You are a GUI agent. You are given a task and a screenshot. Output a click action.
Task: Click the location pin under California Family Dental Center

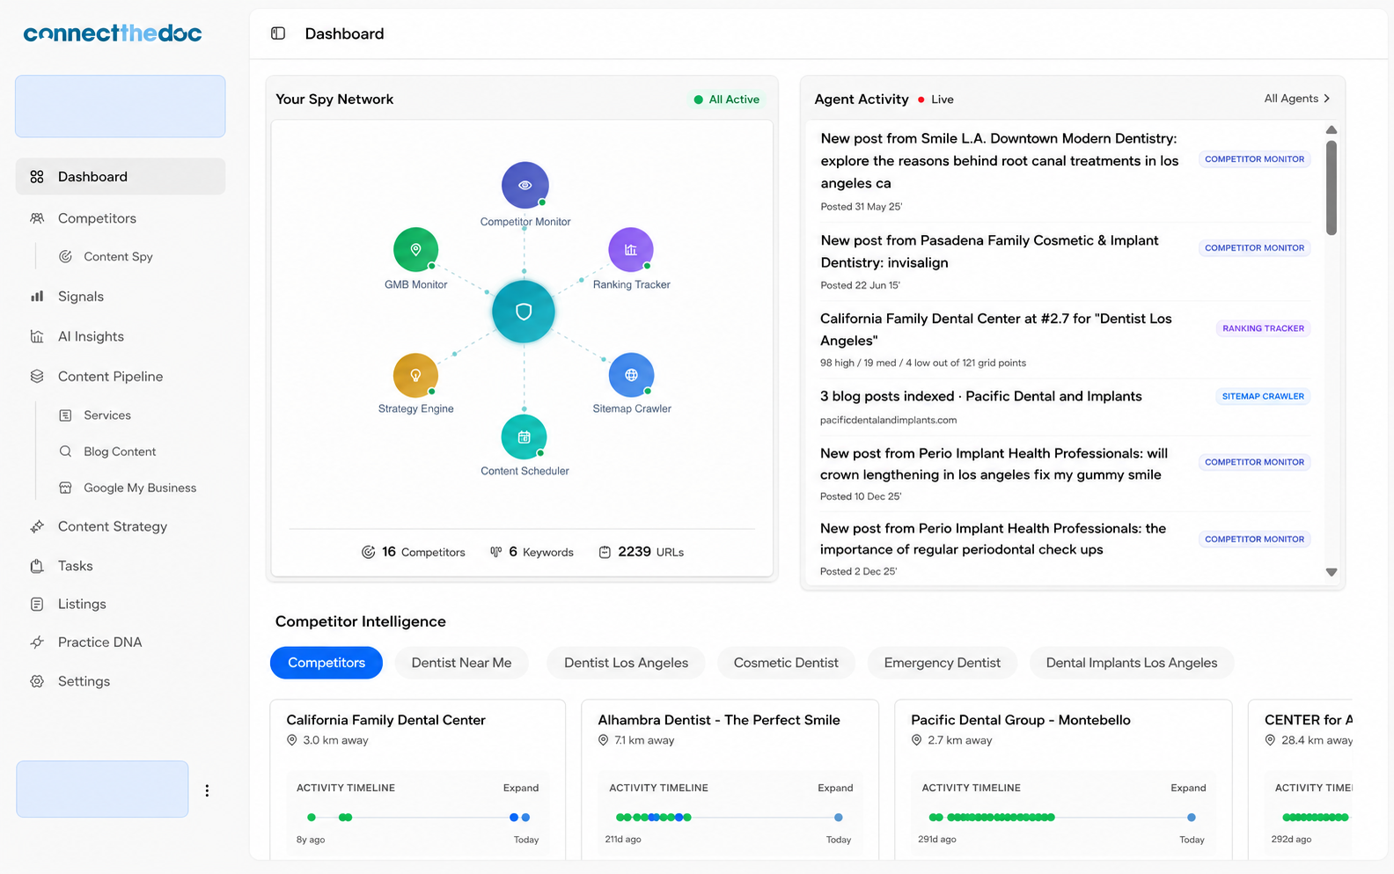coord(292,740)
